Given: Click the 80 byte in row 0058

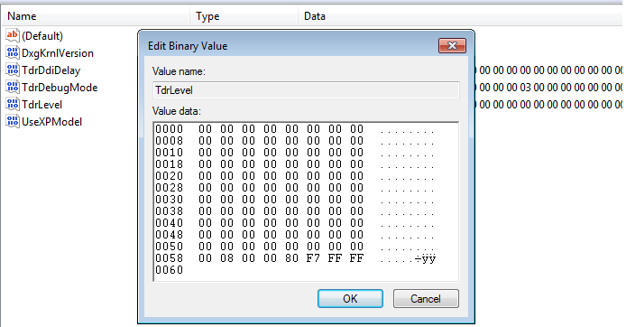Looking at the screenshot, I should (291, 258).
